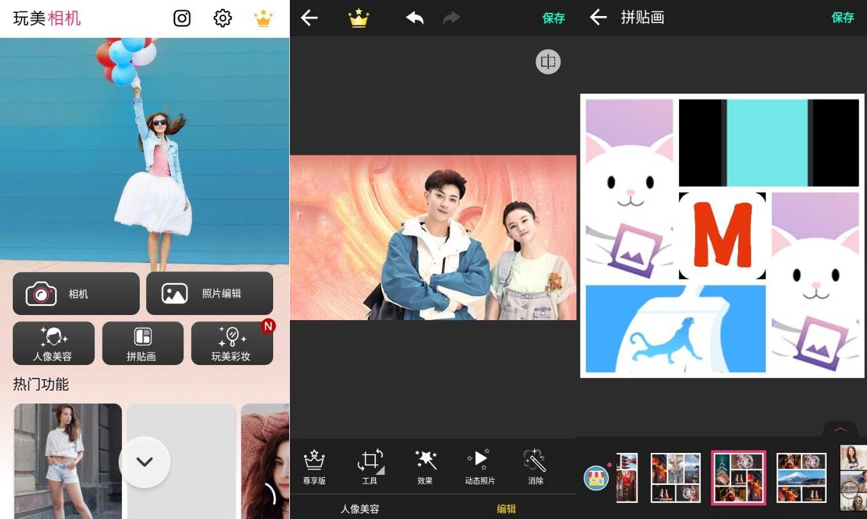867x519 pixels.
Task: Tap the curly-haired woman thumbnail
Action: point(265,461)
